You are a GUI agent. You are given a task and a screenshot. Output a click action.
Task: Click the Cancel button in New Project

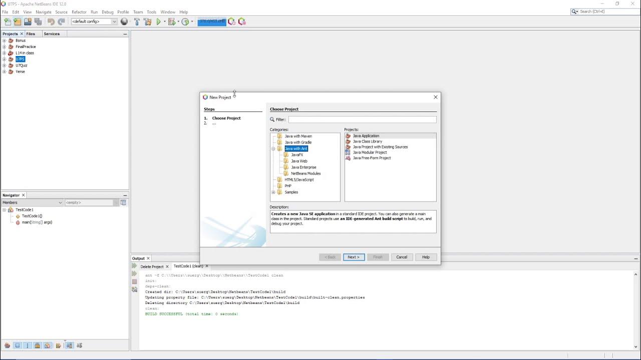click(402, 257)
